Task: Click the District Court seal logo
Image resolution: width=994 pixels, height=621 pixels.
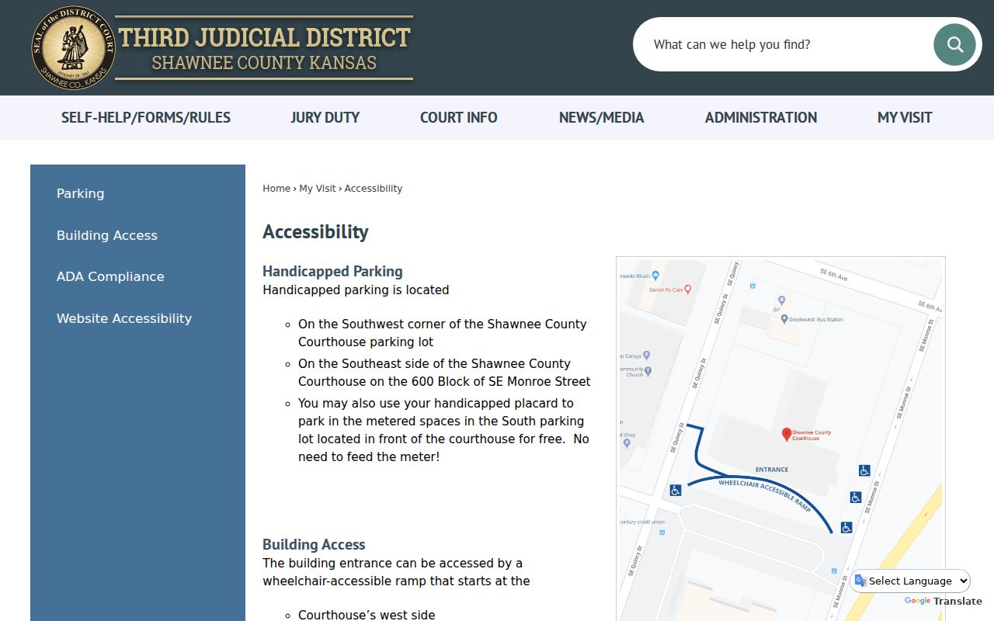Action: pyautogui.click(x=74, y=48)
